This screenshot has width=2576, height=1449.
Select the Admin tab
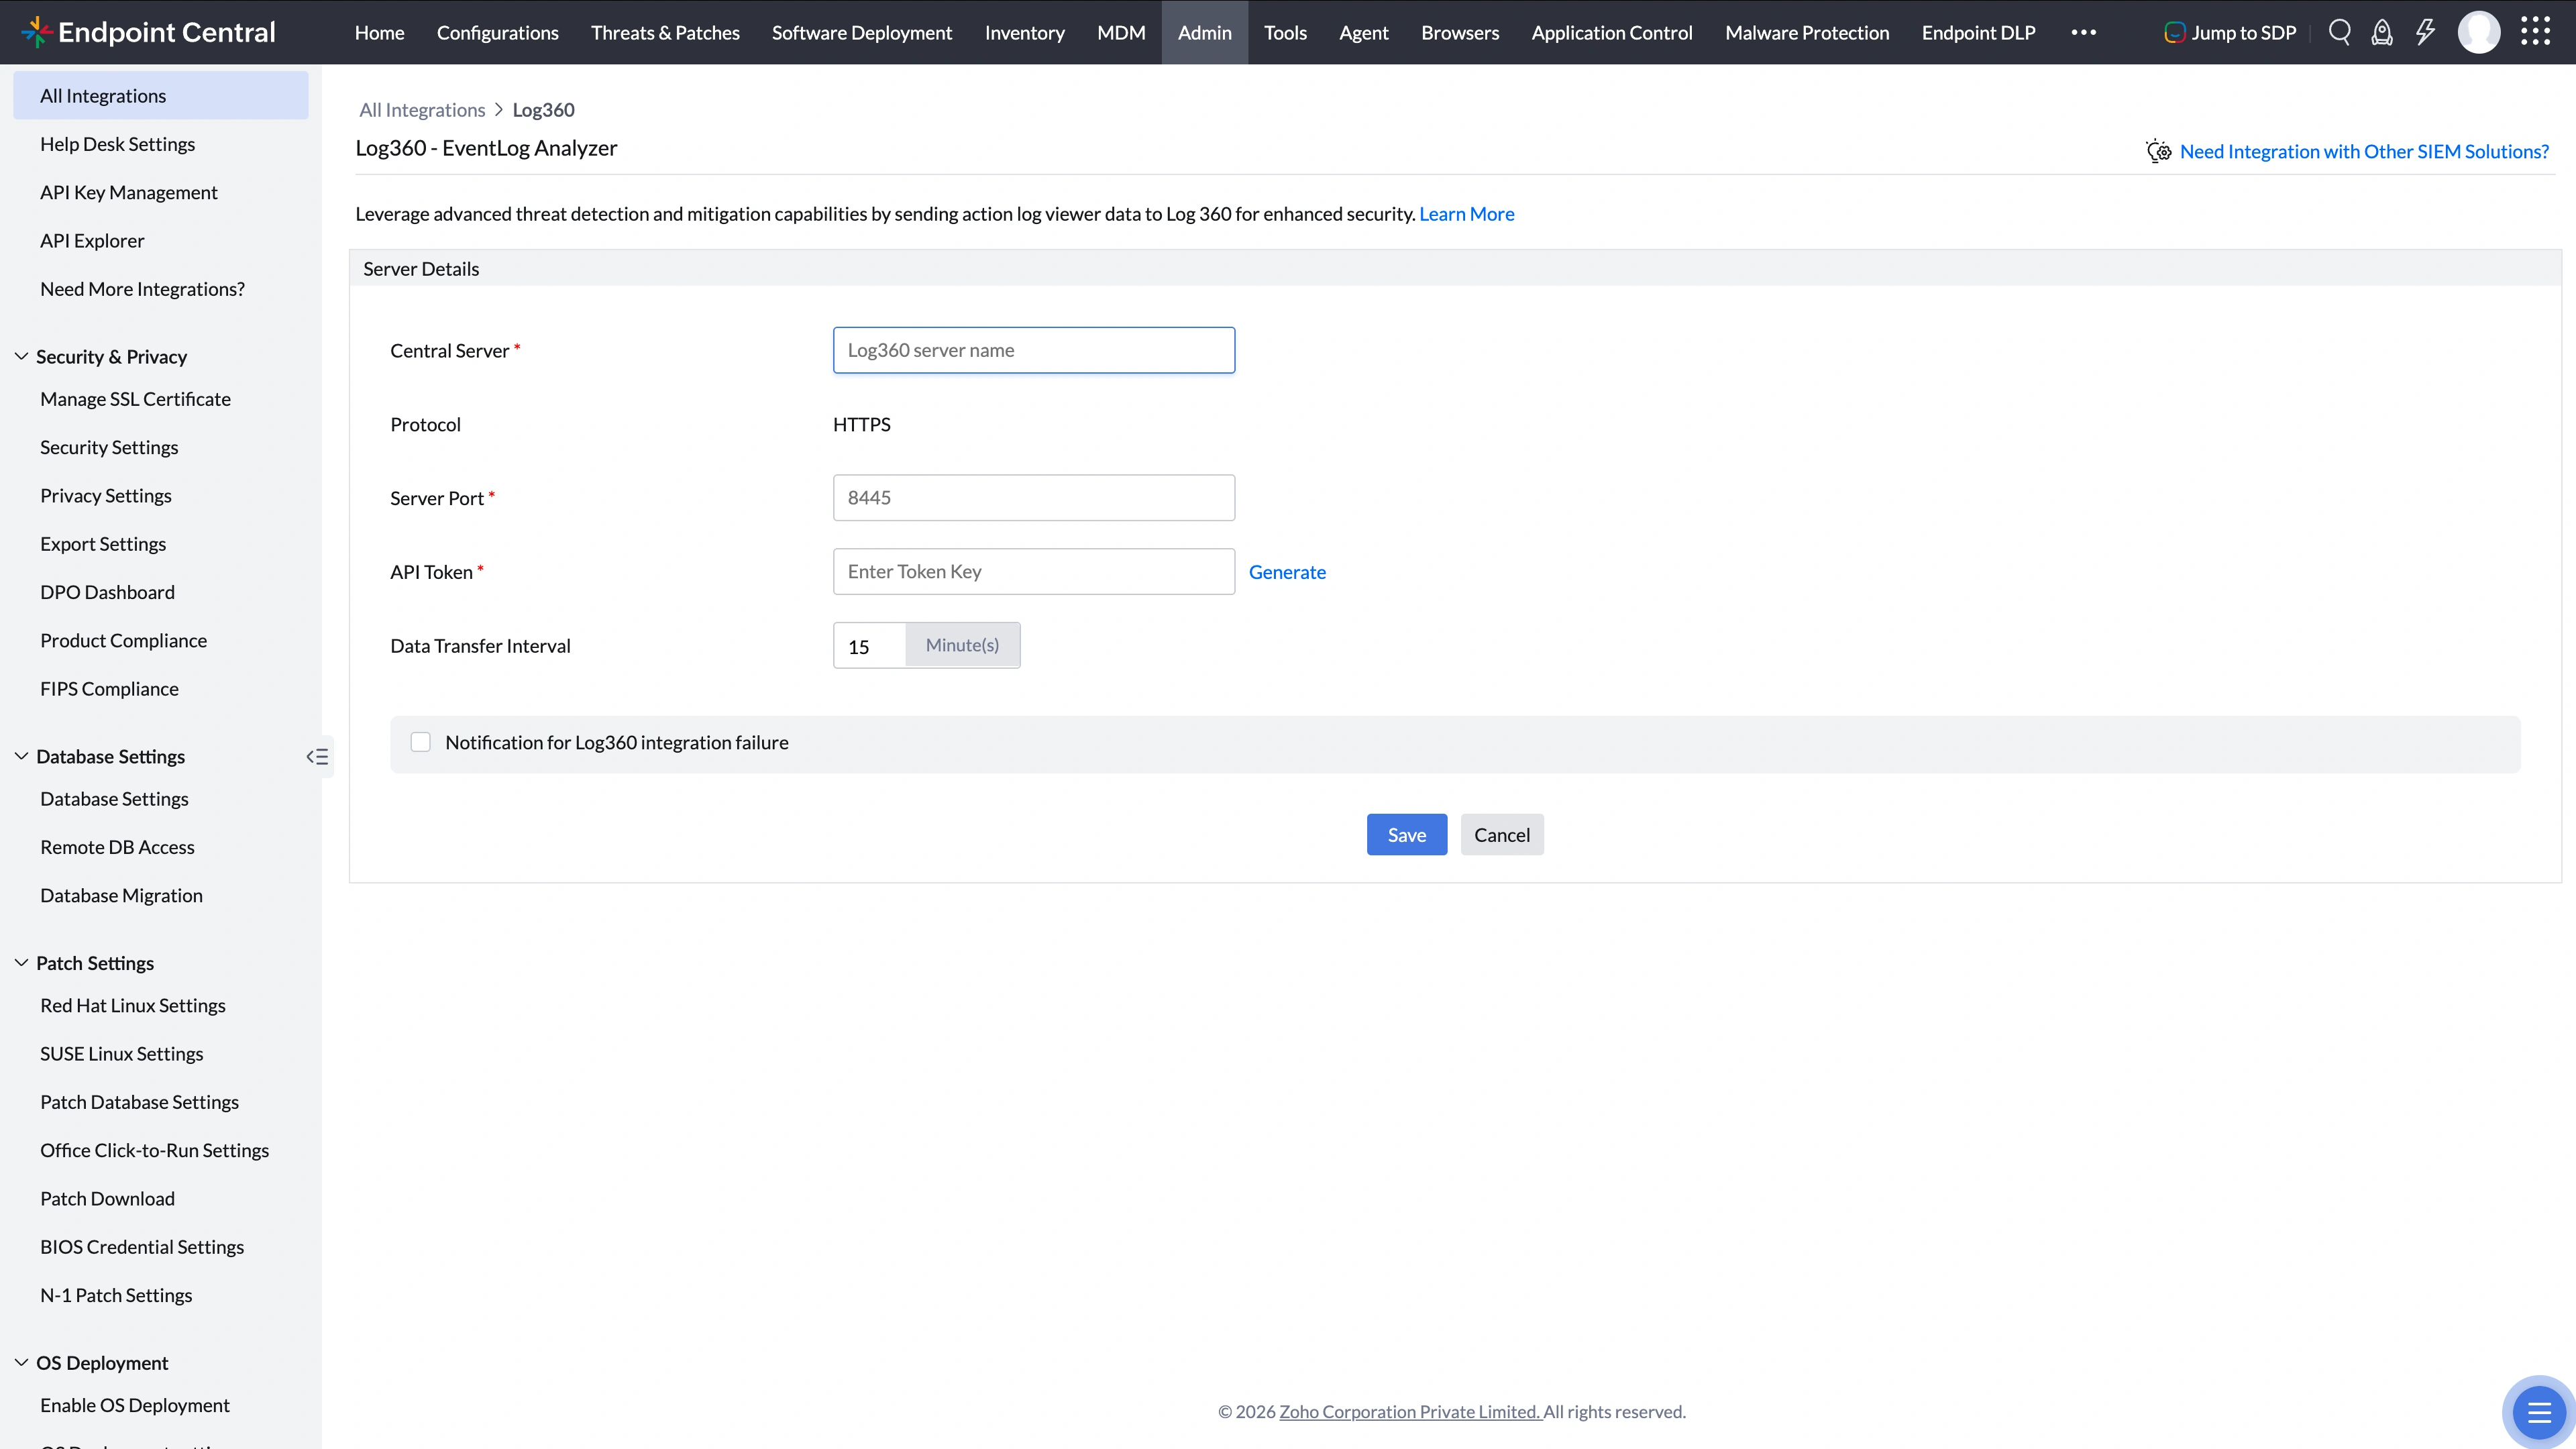1204,32
